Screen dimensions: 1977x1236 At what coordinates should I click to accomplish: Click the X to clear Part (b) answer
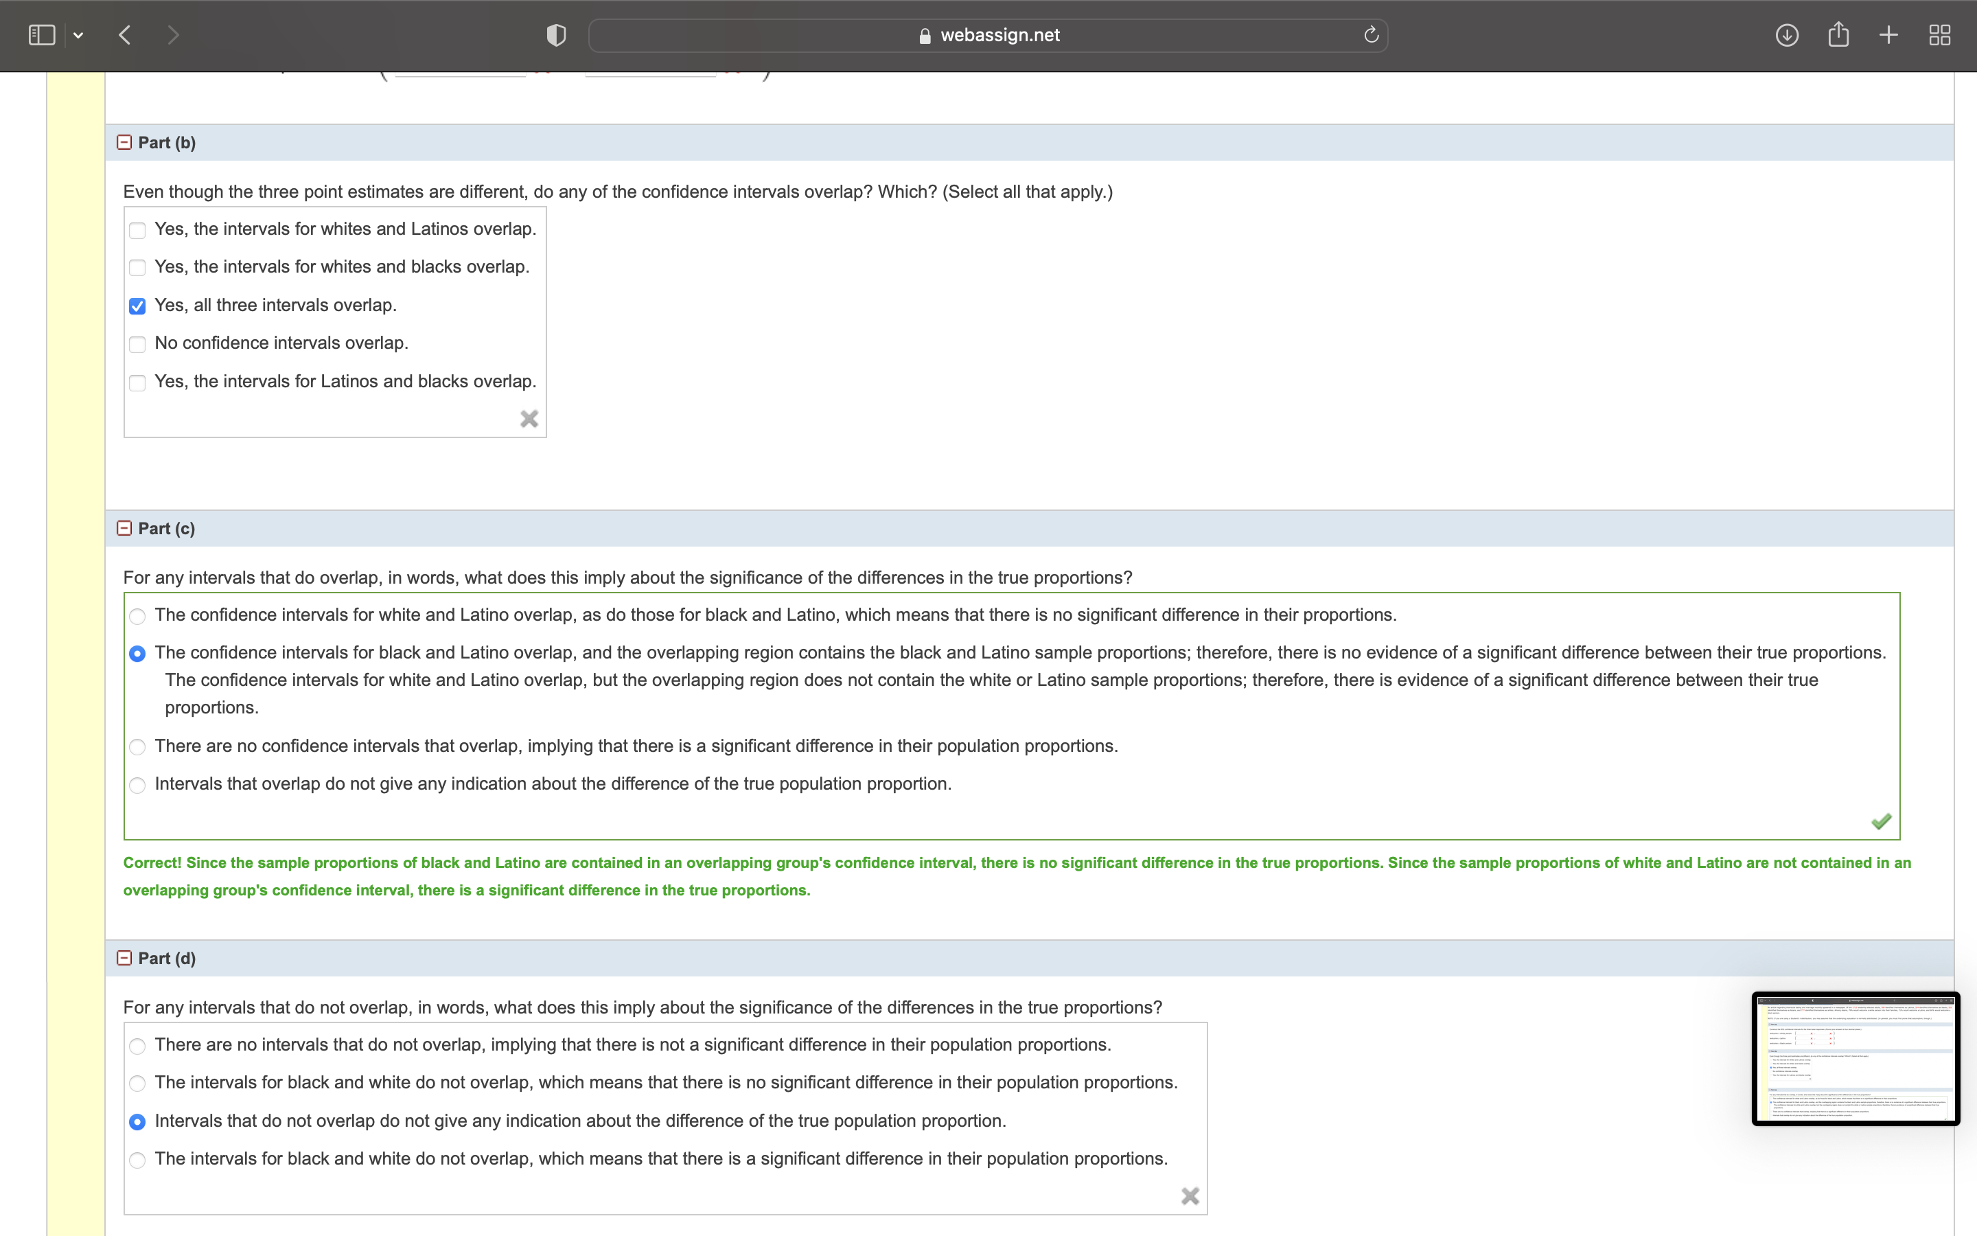(528, 417)
